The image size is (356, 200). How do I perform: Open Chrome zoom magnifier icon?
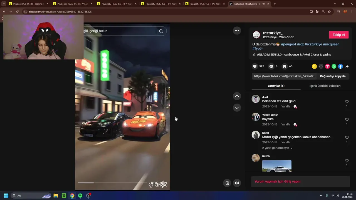pos(323,12)
